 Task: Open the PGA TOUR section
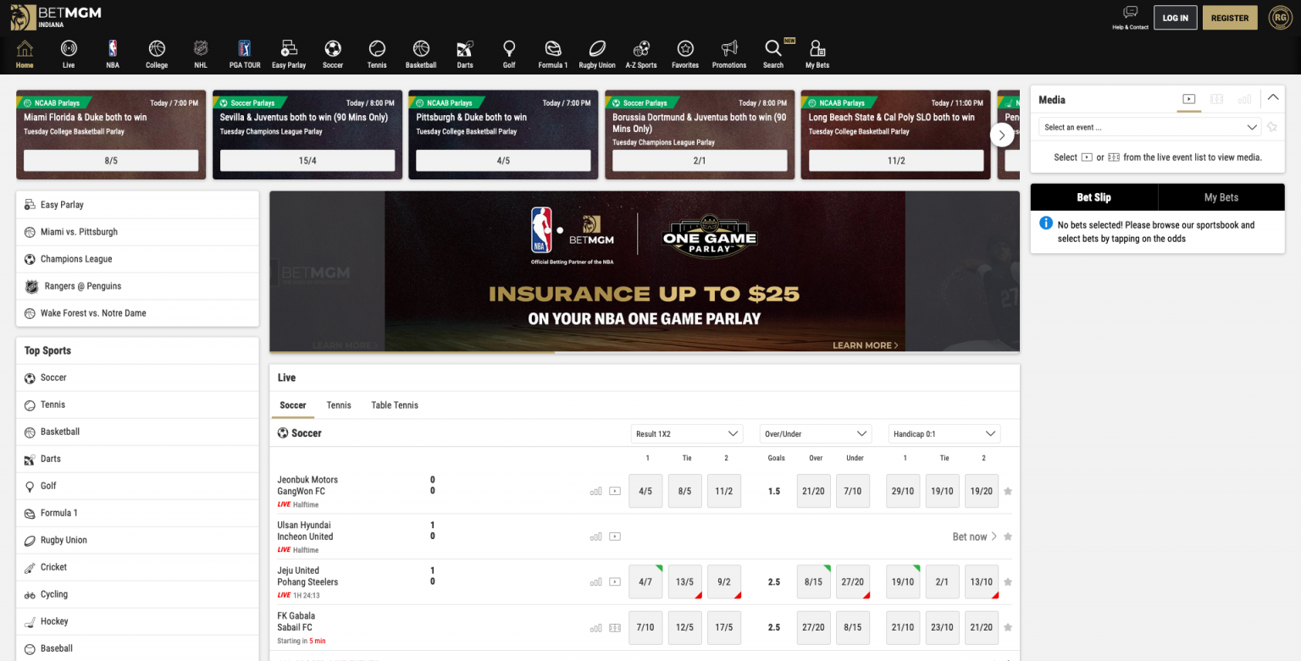coord(245,52)
